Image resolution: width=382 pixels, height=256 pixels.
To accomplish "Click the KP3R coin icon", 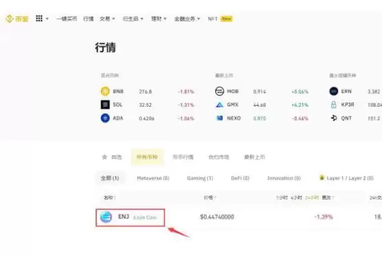I will (334, 105).
